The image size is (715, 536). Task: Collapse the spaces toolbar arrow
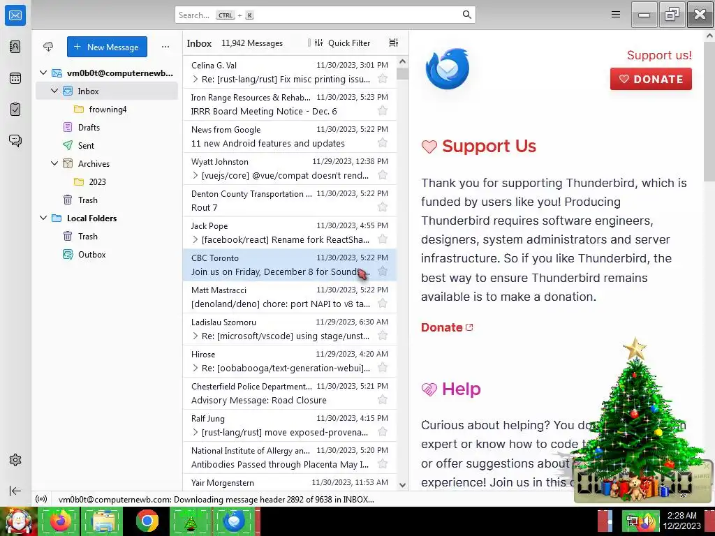point(15,491)
